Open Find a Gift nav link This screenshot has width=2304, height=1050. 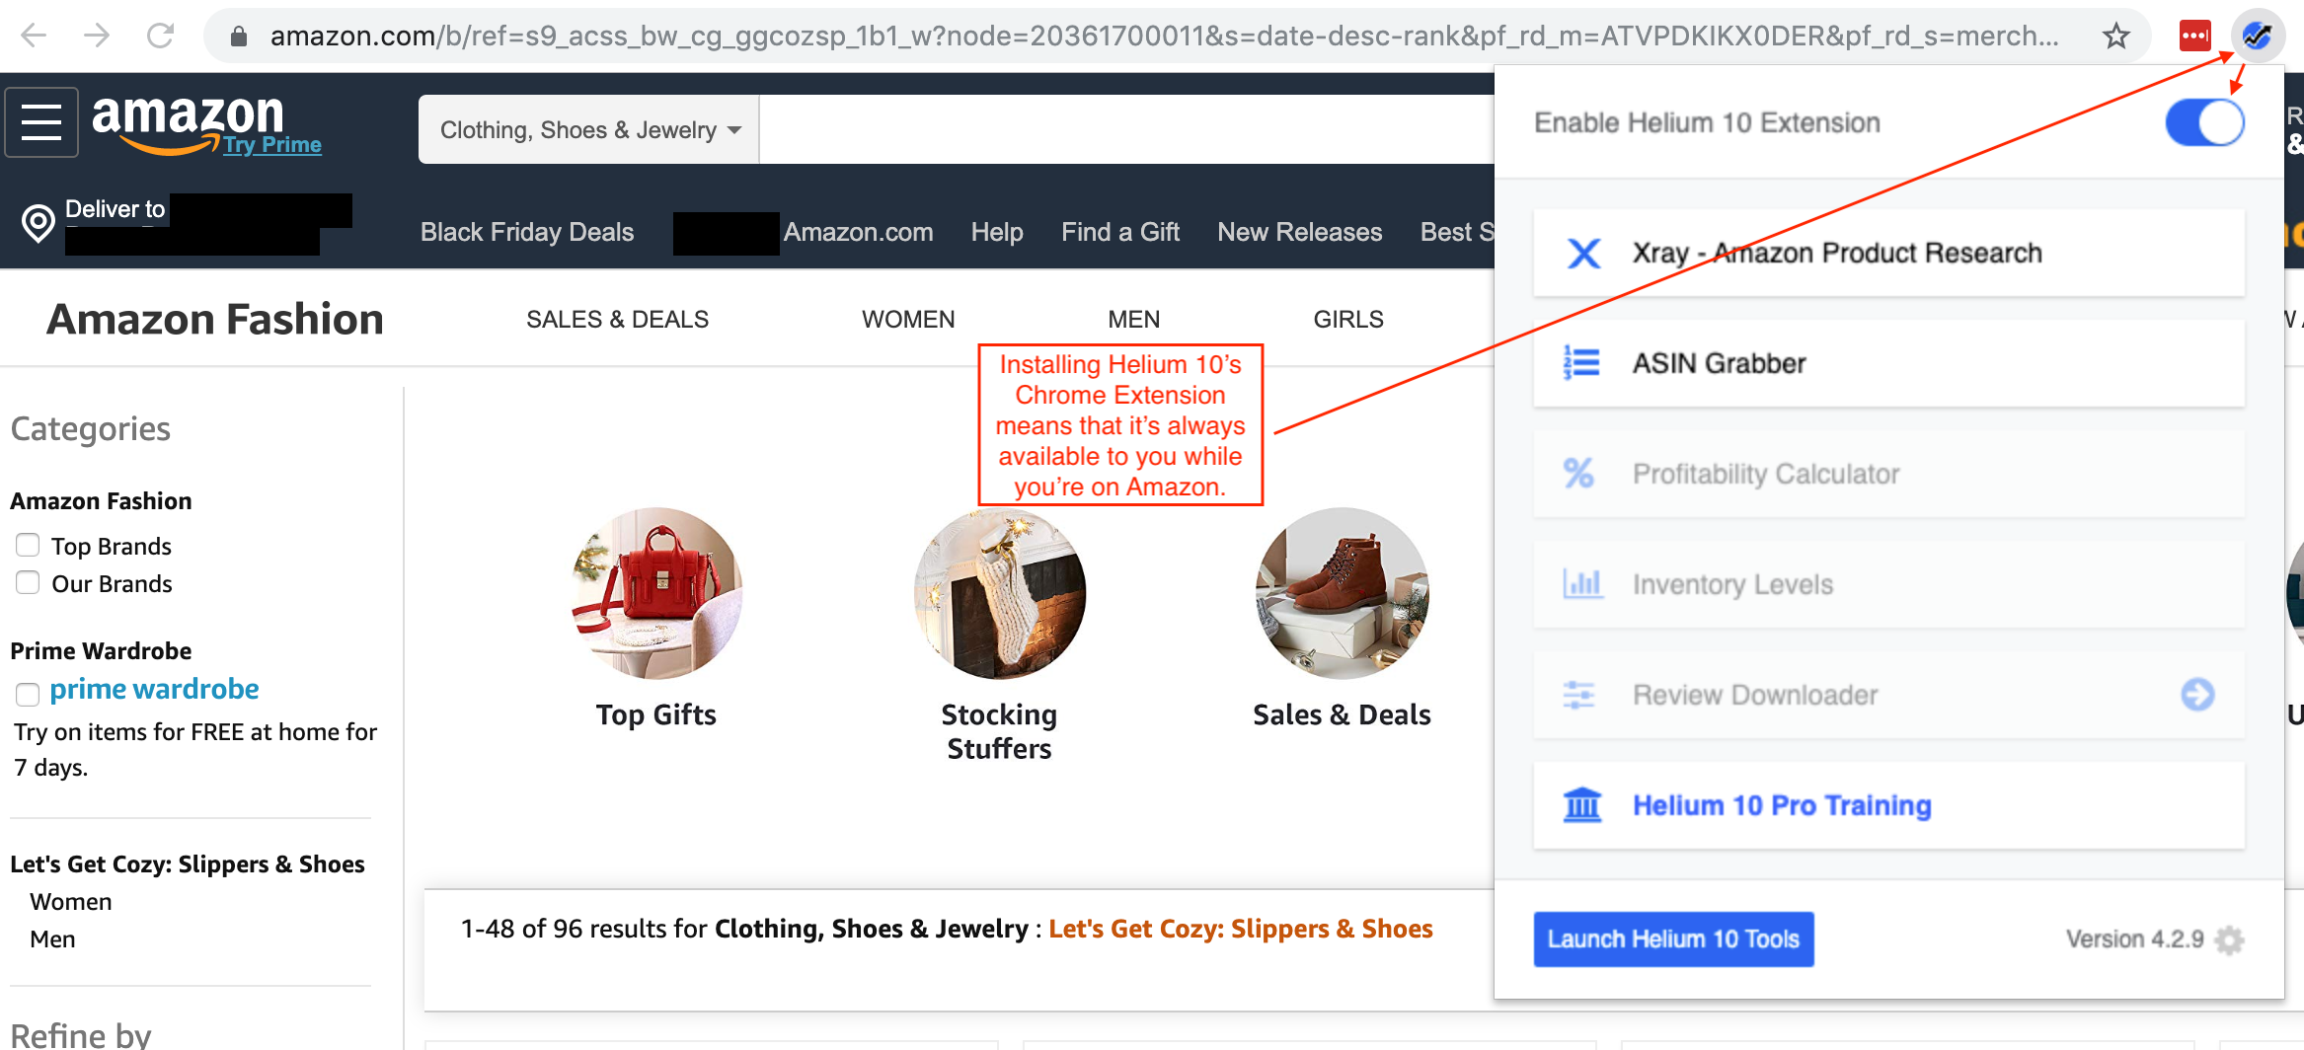pyautogui.click(x=1120, y=232)
